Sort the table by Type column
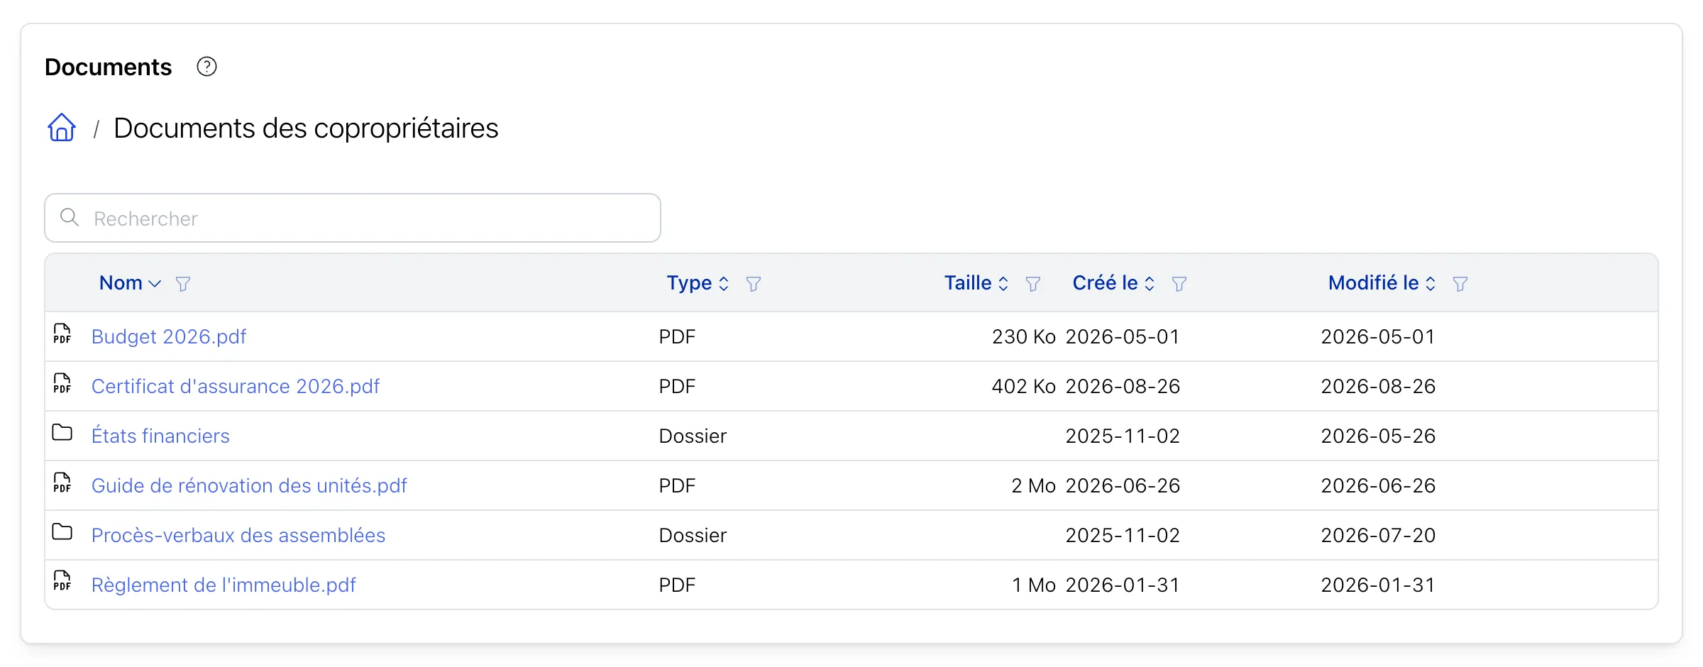1703x667 pixels. tap(698, 282)
